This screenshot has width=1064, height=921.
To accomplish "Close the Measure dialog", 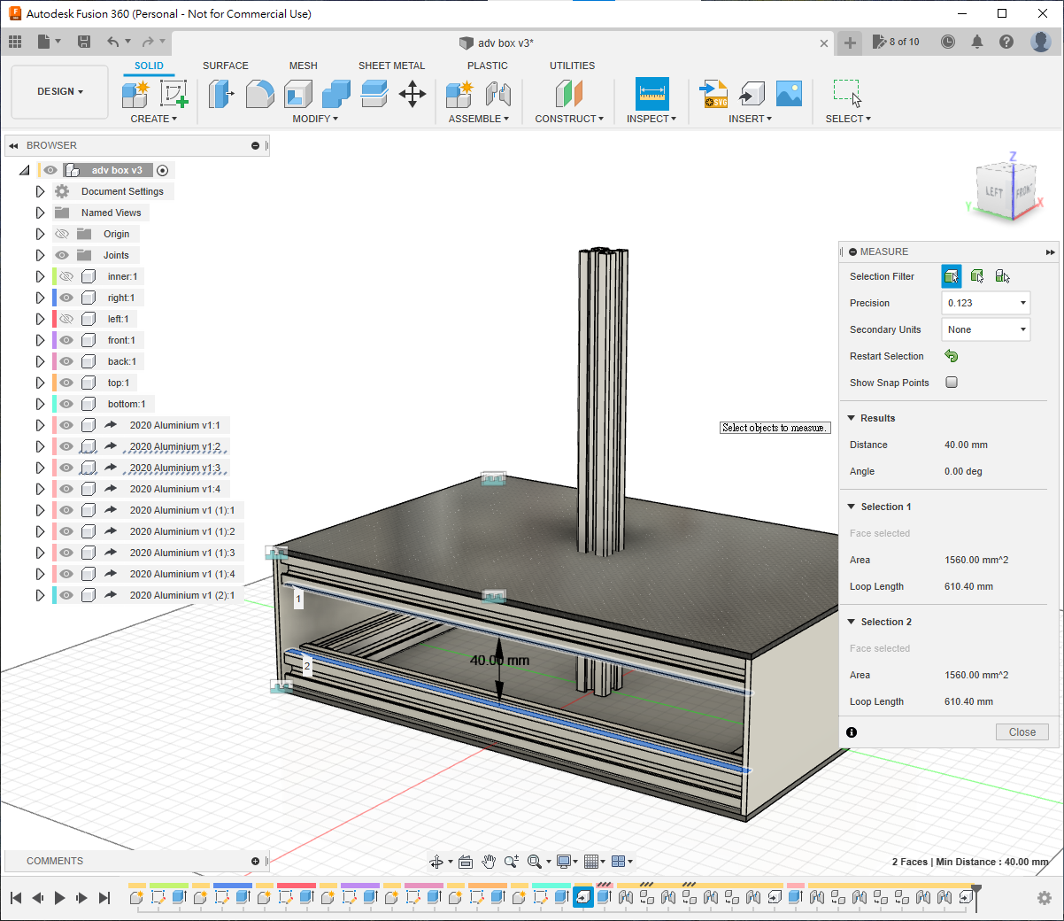I will [1022, 732].
